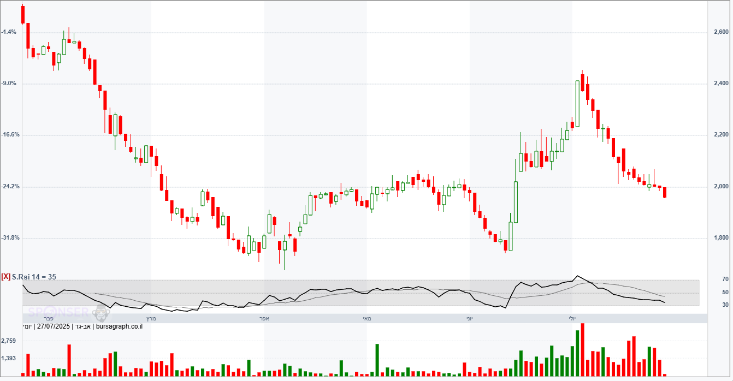Click the -31.8% change label

tap(10, 238)
